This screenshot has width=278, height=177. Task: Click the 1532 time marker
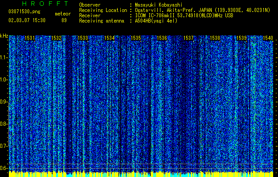click(x=56, y=38)
